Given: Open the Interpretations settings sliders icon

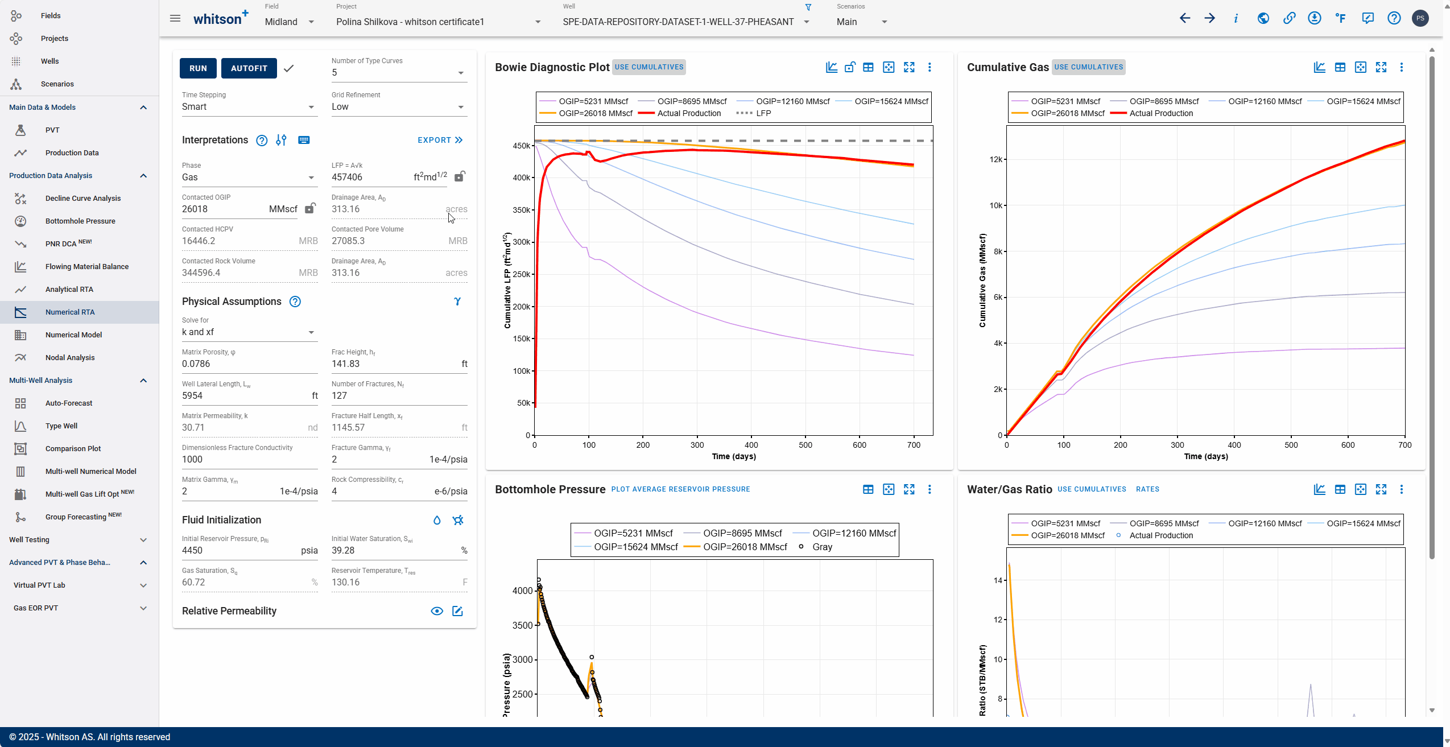Looking at the screenshot, I should (281, 140).
